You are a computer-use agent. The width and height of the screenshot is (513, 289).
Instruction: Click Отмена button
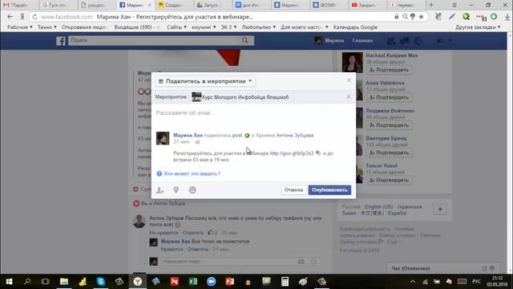tap(293, 190)
